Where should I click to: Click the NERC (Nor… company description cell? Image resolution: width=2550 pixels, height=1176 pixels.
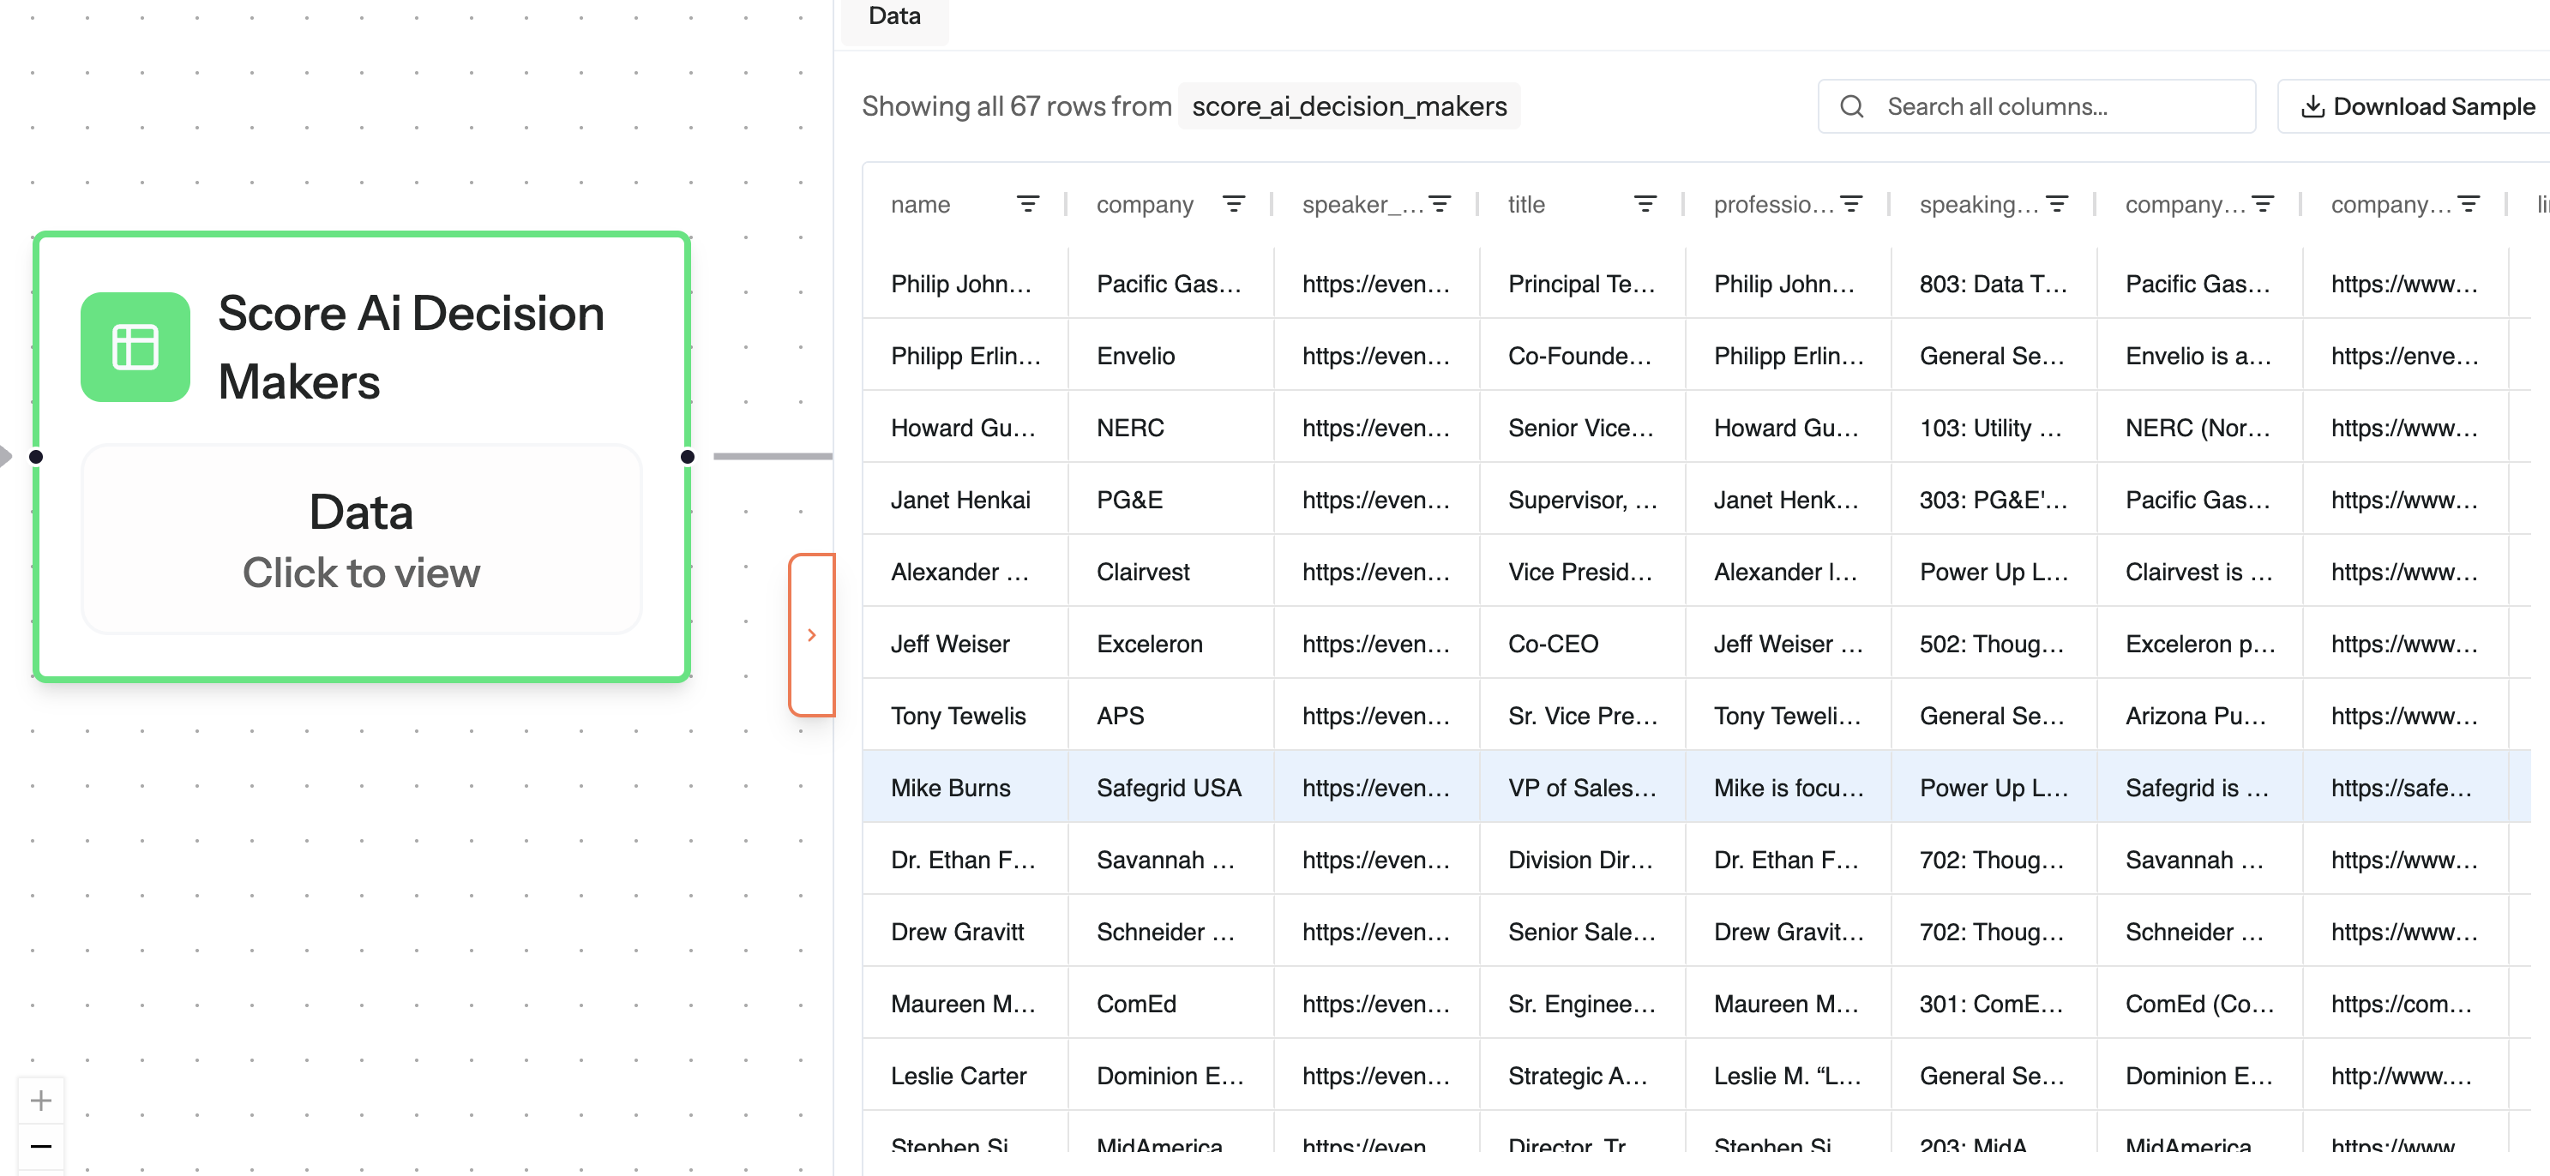2200,428
